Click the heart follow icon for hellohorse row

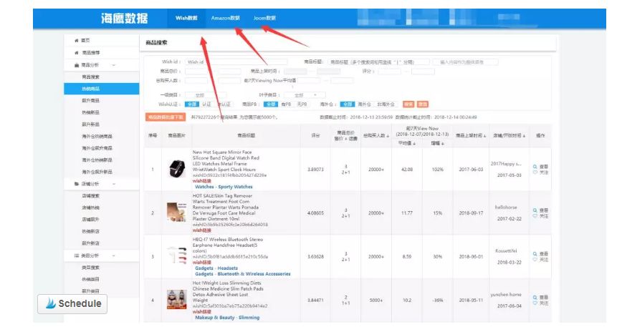[535, 216]
